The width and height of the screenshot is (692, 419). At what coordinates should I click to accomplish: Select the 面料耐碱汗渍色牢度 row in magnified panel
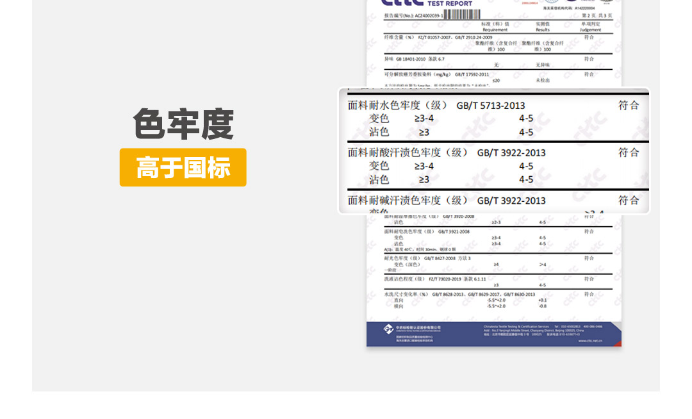click(447, 201)
